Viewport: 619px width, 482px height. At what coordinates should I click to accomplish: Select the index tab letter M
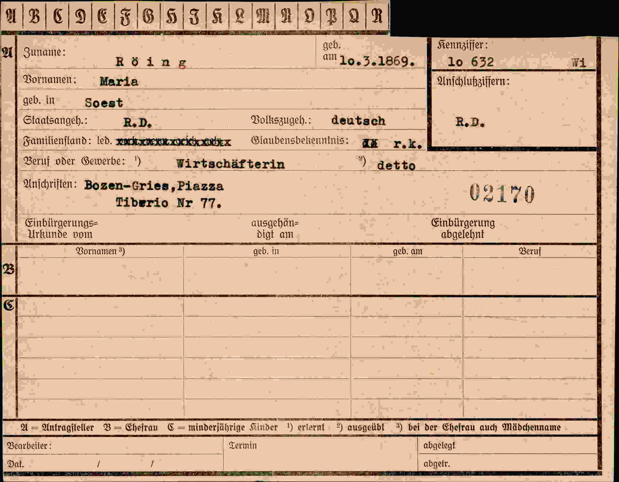(x=263, y=16)
